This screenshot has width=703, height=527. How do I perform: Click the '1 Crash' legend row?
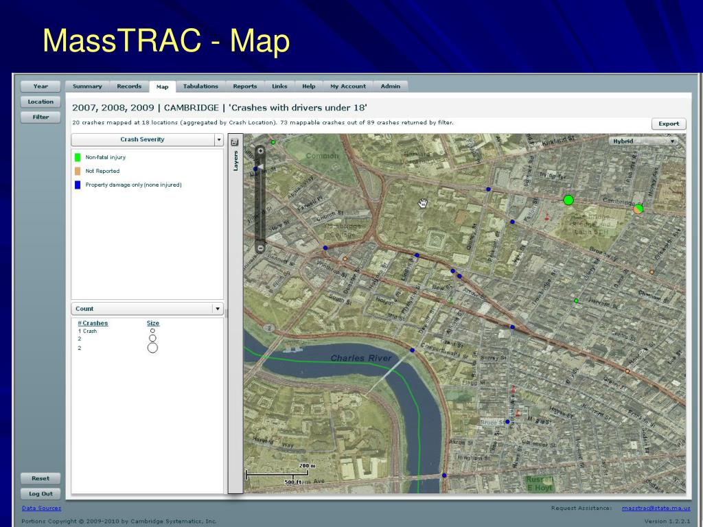(x=117, y=331)
